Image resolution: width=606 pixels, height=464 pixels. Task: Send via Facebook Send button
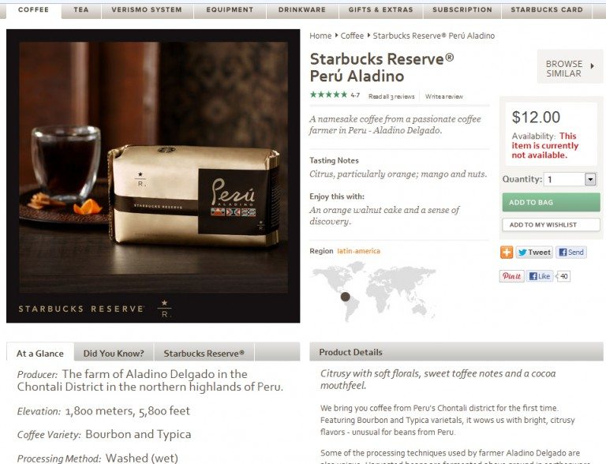click(x=571, y=252)
